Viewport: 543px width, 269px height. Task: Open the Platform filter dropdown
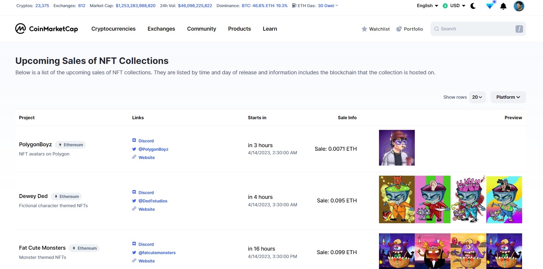click(508, 97)
